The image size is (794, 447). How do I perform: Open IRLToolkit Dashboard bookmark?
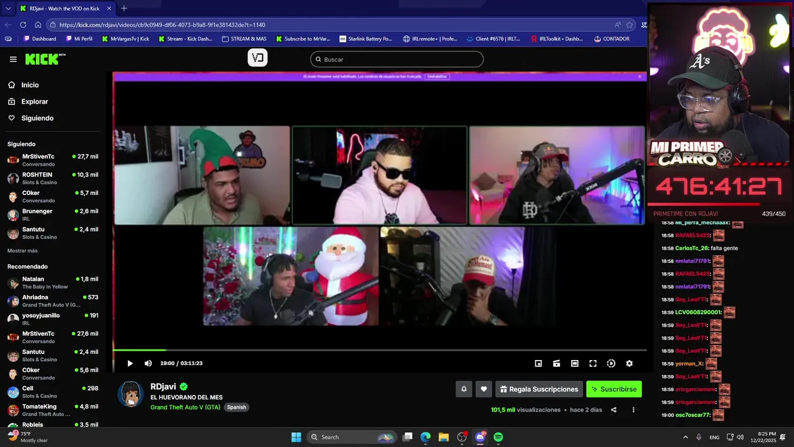(x=556, y=38)
